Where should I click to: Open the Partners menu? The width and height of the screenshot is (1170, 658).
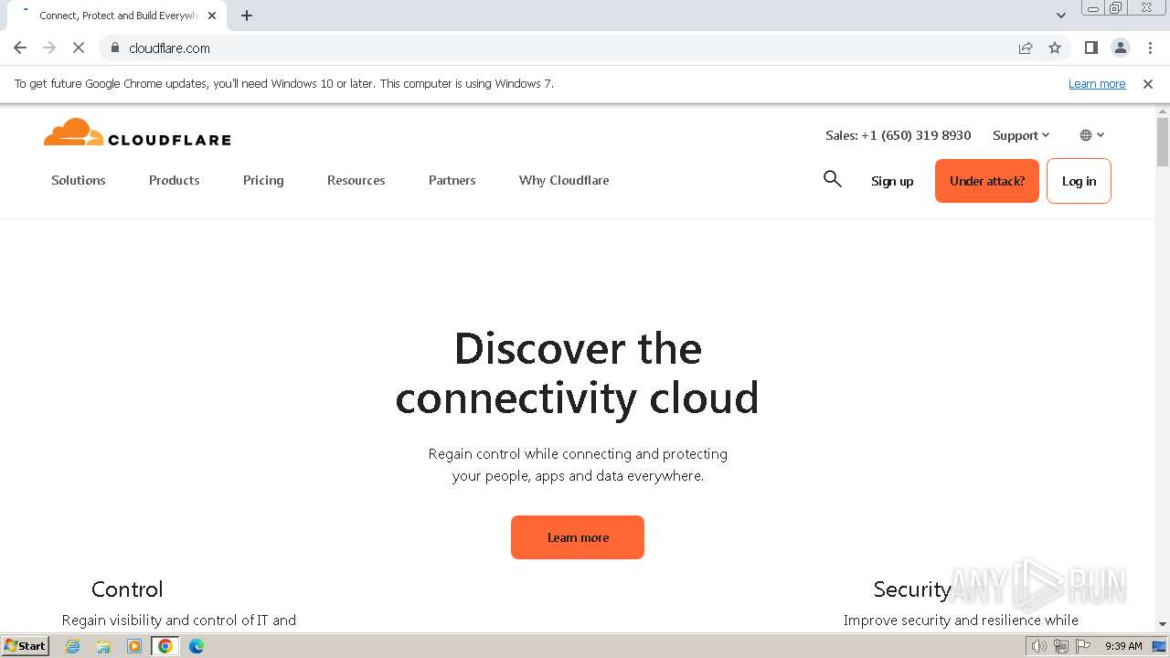(452, 180)
